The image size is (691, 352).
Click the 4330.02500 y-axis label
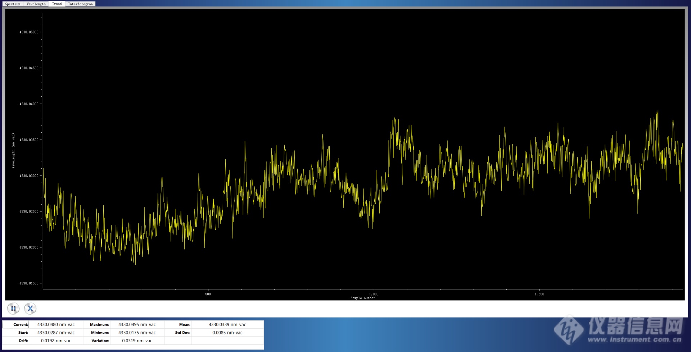[x=29, y=211]
